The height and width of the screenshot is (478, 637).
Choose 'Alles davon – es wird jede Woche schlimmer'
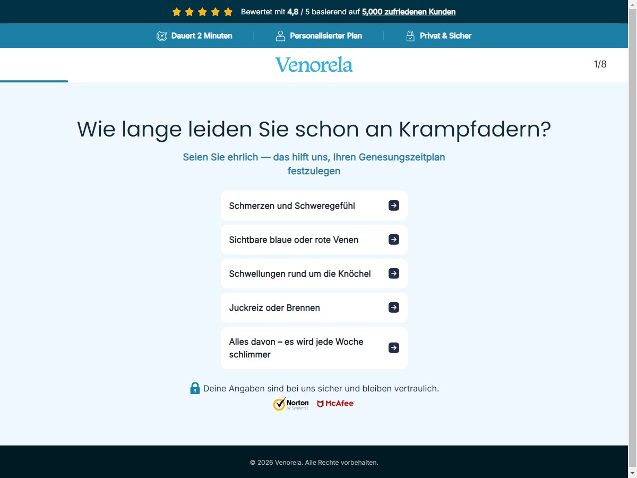tap(314, 348)
